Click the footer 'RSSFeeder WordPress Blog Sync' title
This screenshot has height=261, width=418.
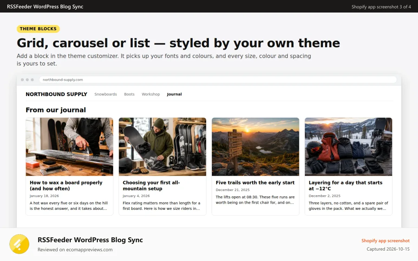click(x=90, y=240)
